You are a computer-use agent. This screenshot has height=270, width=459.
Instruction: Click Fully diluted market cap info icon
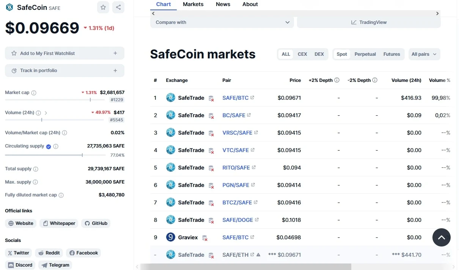(x=61, y=195)
